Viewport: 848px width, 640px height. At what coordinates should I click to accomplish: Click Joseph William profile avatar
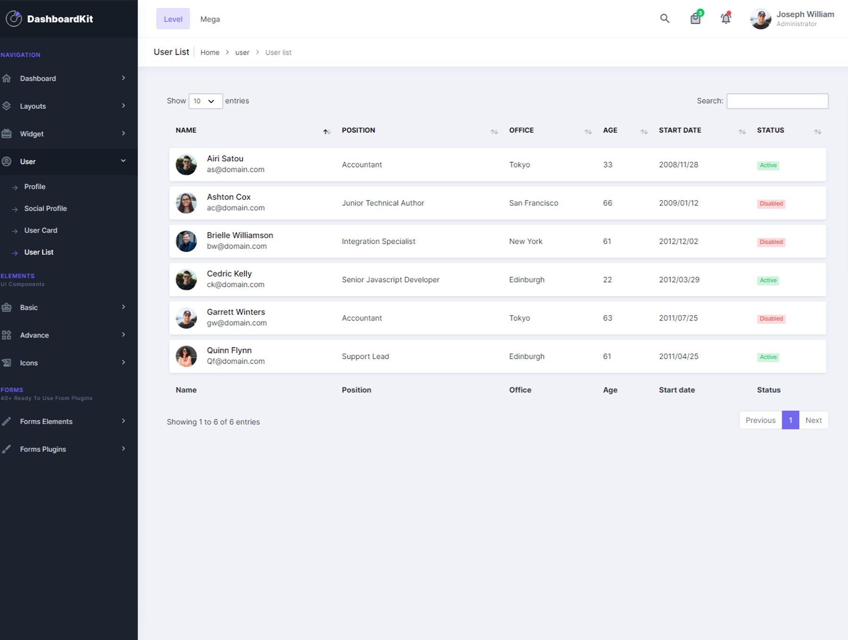point(760,19)
